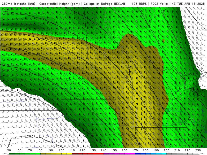The width and height of the screenshot is (207, 155).
Task: Click the 150 kt legend label
Action: (114, 150)
